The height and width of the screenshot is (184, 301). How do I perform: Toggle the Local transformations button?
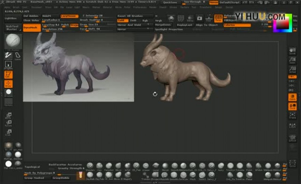pos(292,106)
